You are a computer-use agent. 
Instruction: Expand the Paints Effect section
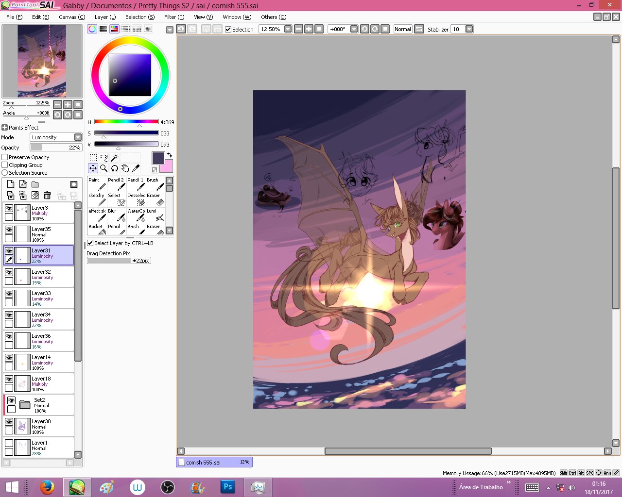click(4, 128)
